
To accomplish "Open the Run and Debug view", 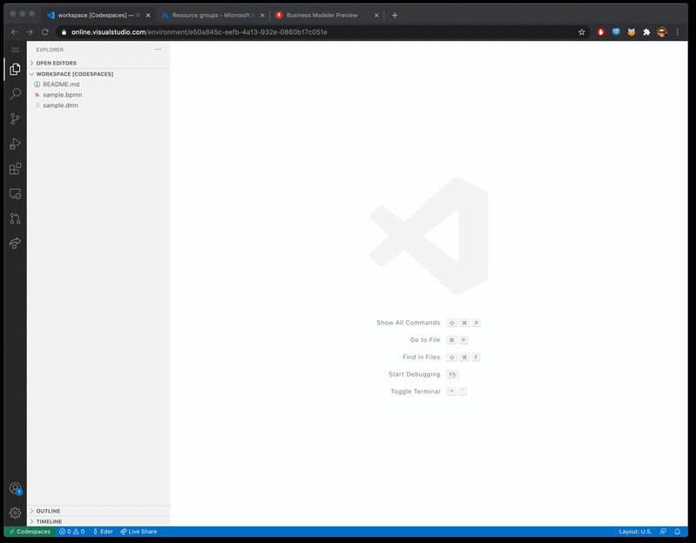I will (15, 144).
